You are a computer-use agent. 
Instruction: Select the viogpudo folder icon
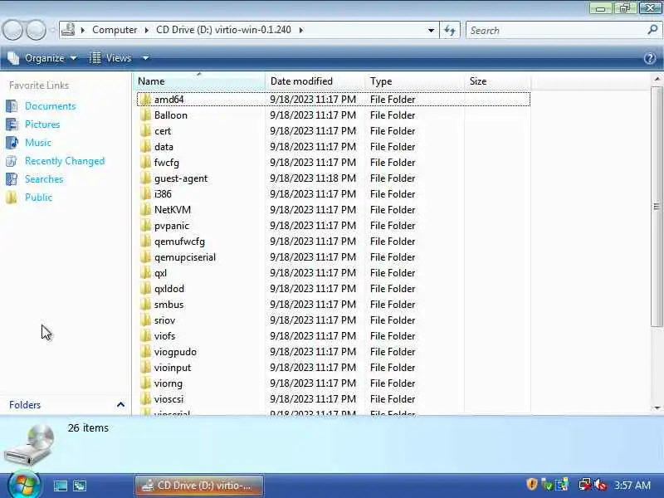[x=145, y=352]
